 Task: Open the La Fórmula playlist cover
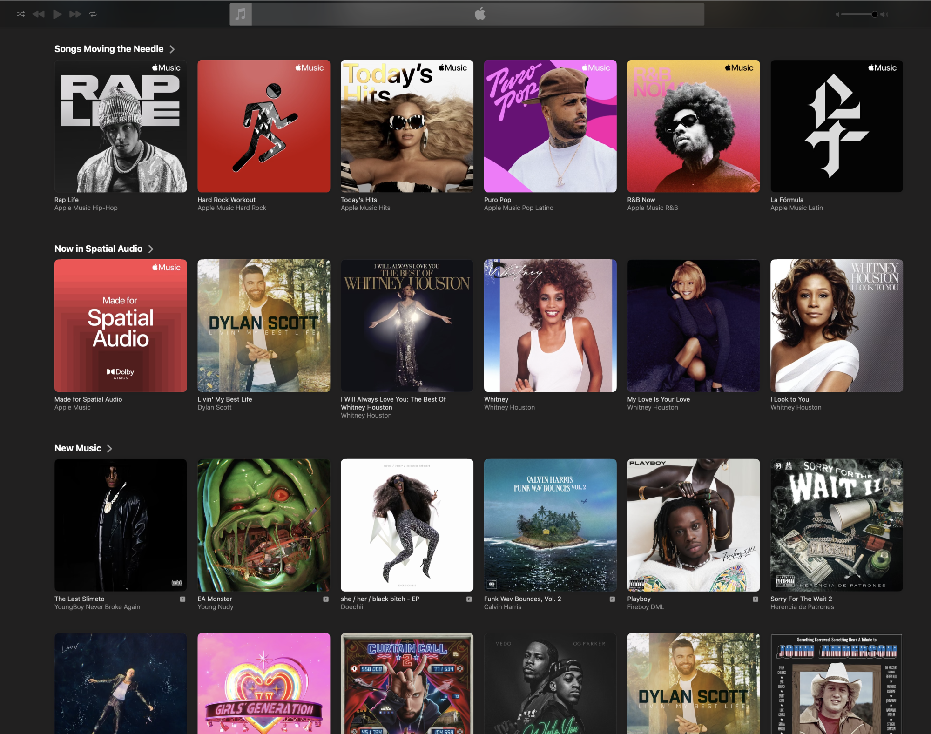837,126
